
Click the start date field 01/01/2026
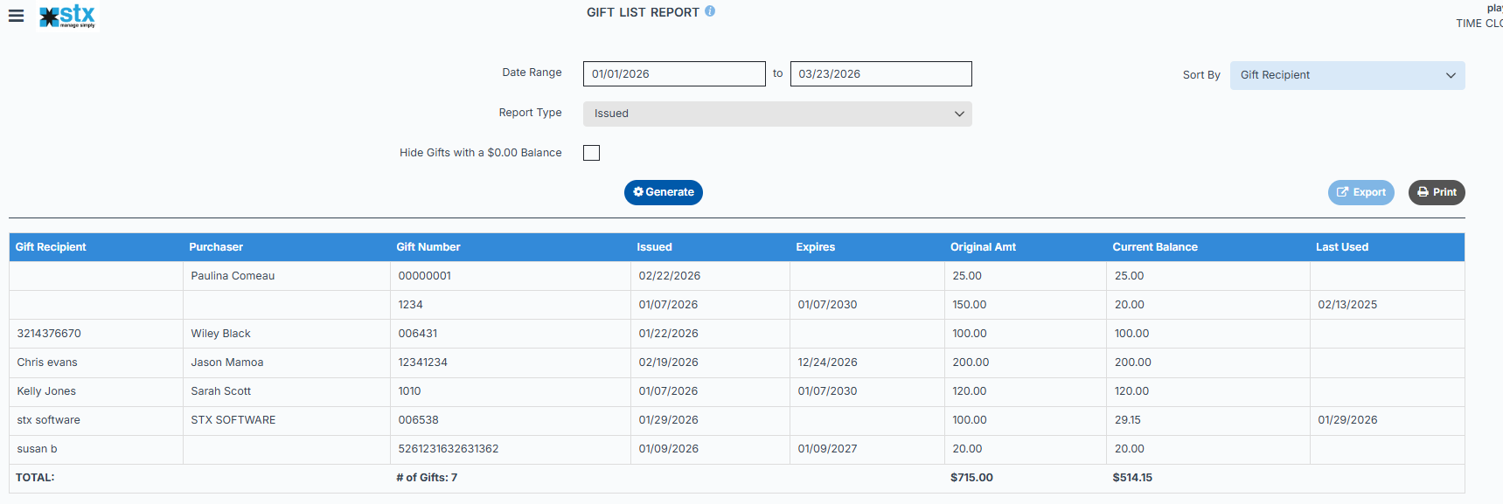pos(673,74)
